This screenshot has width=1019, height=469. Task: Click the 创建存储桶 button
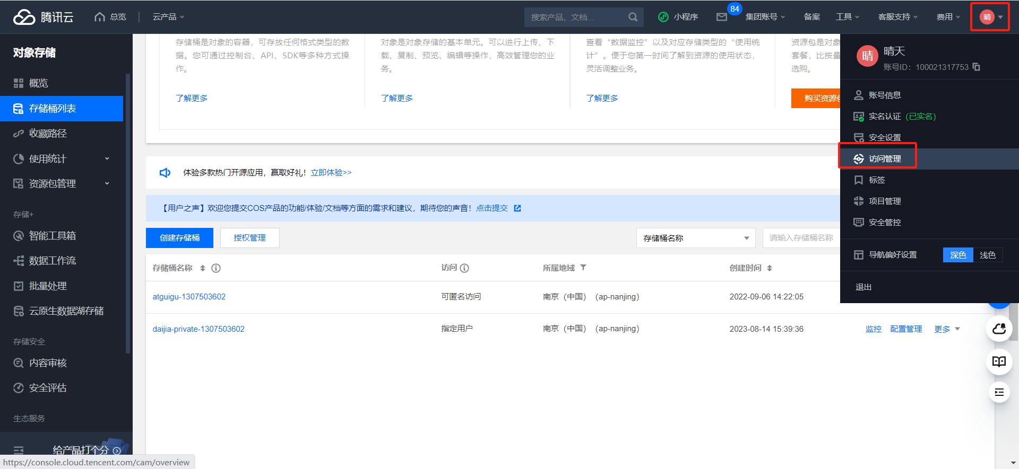(x=179, y=238)
